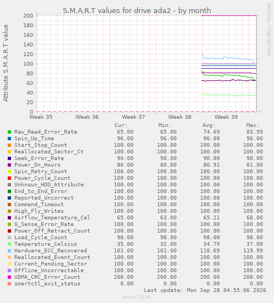
Task: Click the Max: column header
Action: pyautogui.click(x=252, y=125)
